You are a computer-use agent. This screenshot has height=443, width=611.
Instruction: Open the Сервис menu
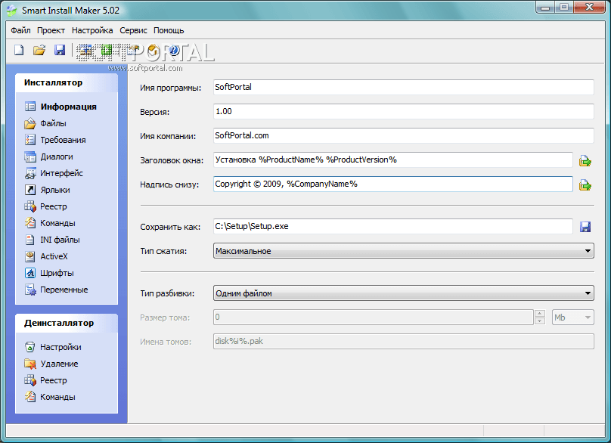[x=133, y=30]
